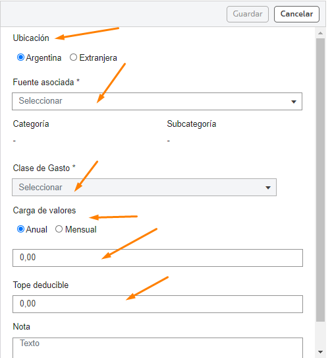Click the scrollbar up arrow

(x=320, y=33)
